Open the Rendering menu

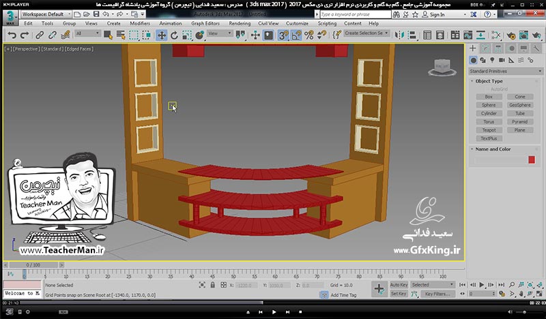pyautogui.click(x=240, y=23)
